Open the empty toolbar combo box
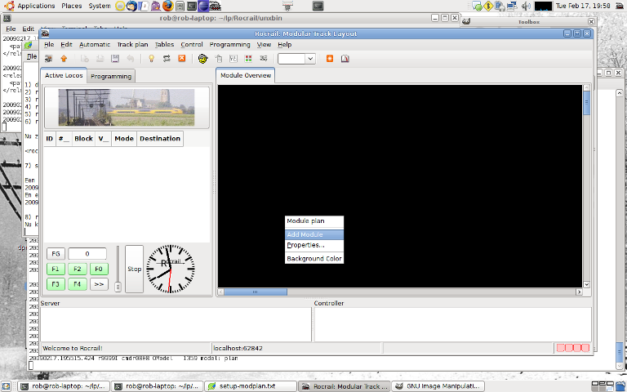The width and height of the screenshot is (627, 392). click(296, 59)
